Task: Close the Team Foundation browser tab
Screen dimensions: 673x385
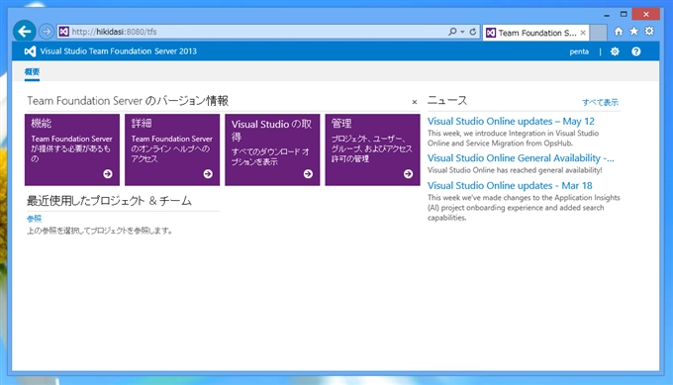Action: pos(583,33)
